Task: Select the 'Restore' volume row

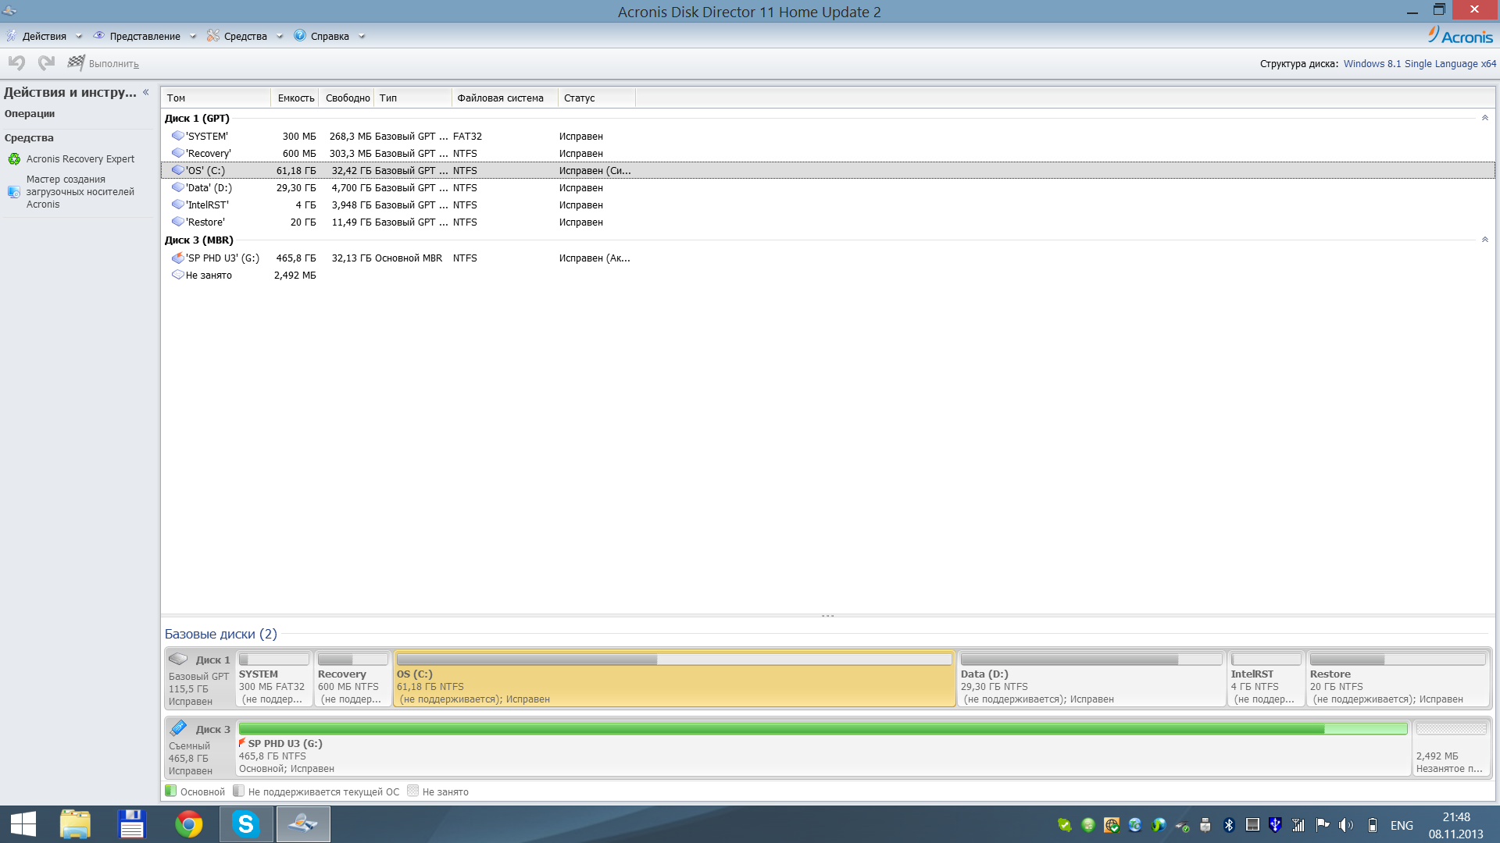Action: [827, 222]
